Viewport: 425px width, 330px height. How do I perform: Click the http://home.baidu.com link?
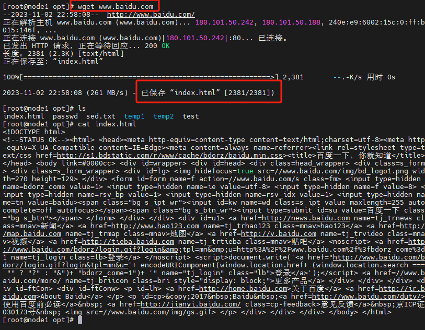point(243,289)
